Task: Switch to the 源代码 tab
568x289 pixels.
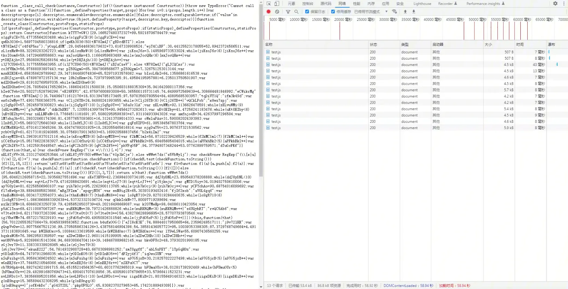Action: pos(326,3)
